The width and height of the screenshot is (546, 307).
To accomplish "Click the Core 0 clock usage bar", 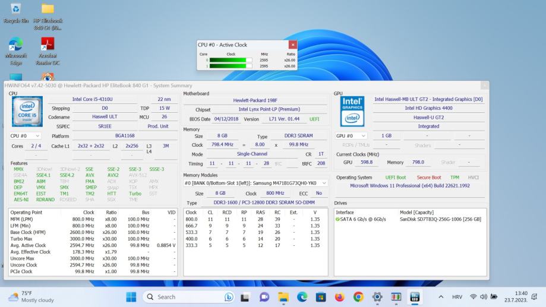I will [231, 60].
